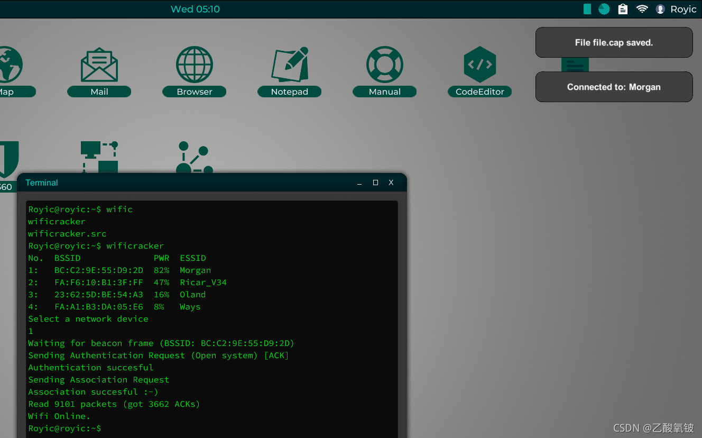Open the Notepad desktop icon

click(290, 65)
